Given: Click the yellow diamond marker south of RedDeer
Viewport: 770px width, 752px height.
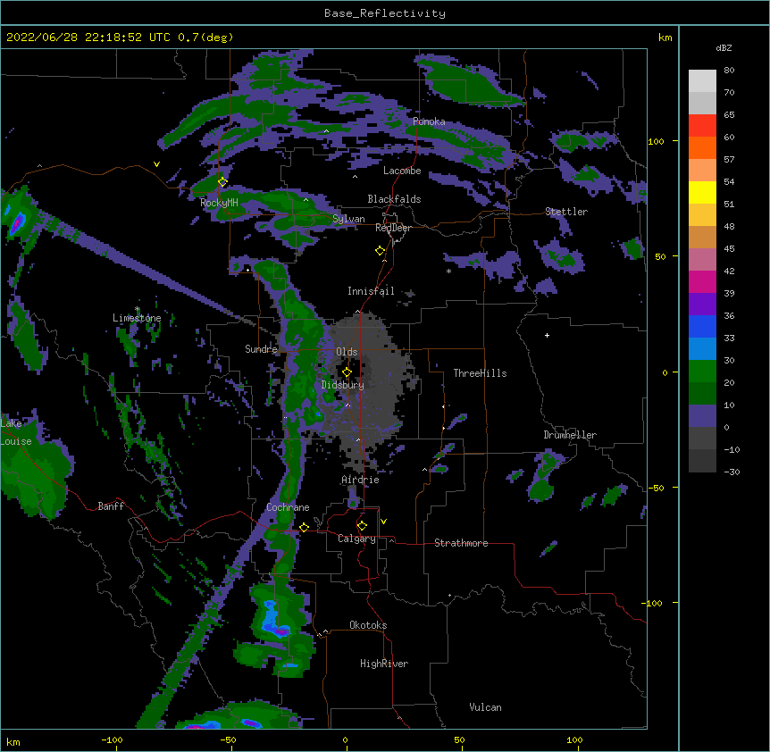Looking at the screenshot, I should click(380, 251).
